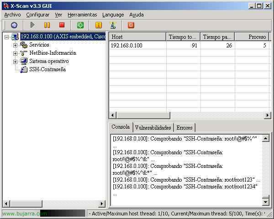Select the tree item 192.168.0.100 (AXIS embedded
Viewport: 274px width, 219px height.
(63, 36)
